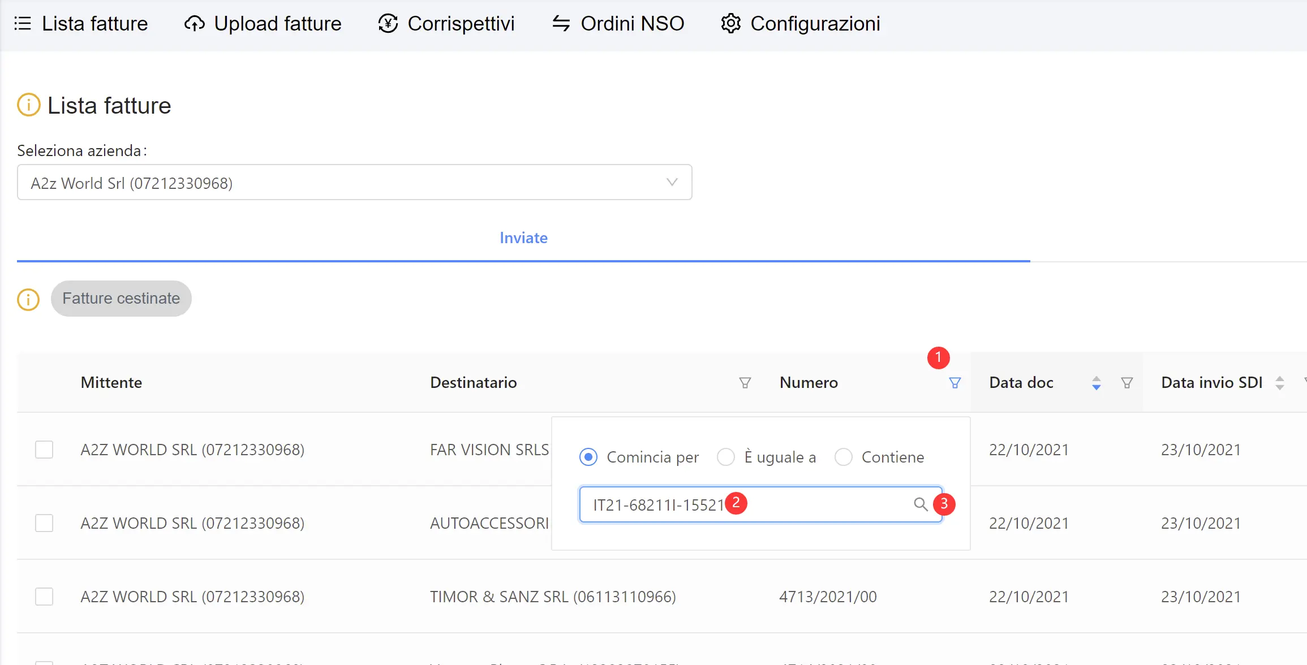Sort by Data doc column arrows

tap(1096, 383)
